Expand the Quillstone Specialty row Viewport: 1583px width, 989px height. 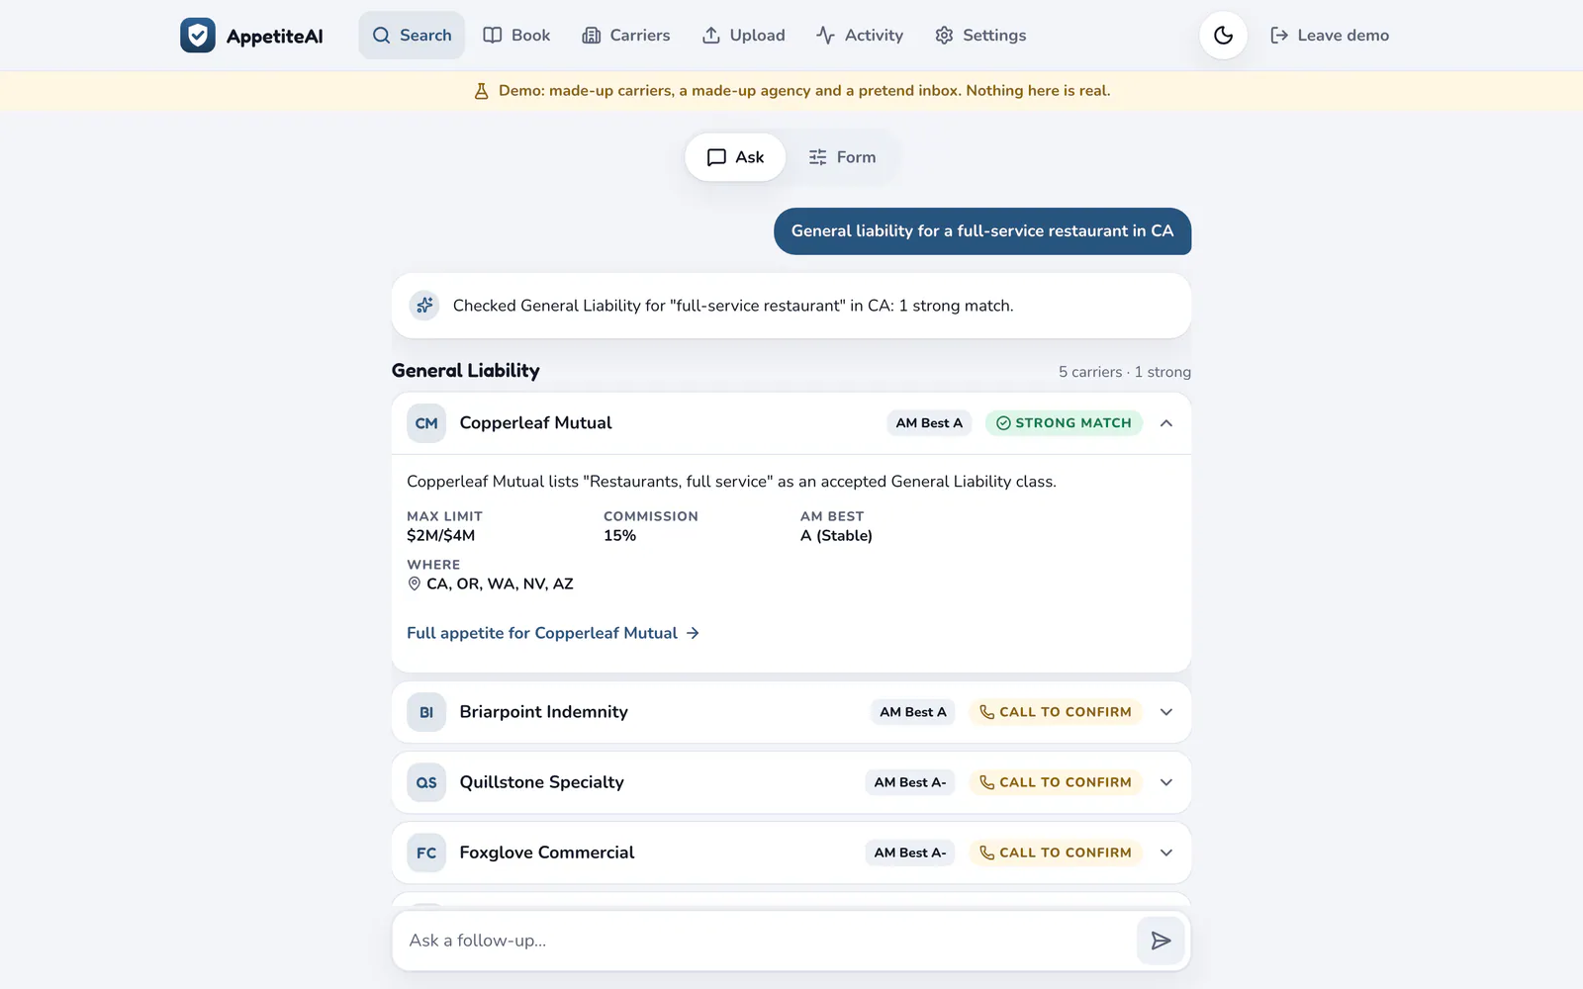click(1166, 782)
